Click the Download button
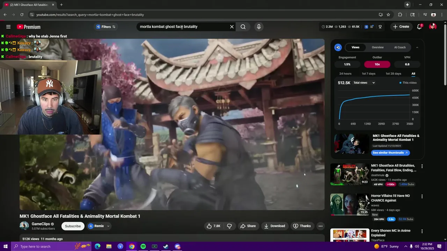This screenshot has height=251, width=447. point(274,226)
